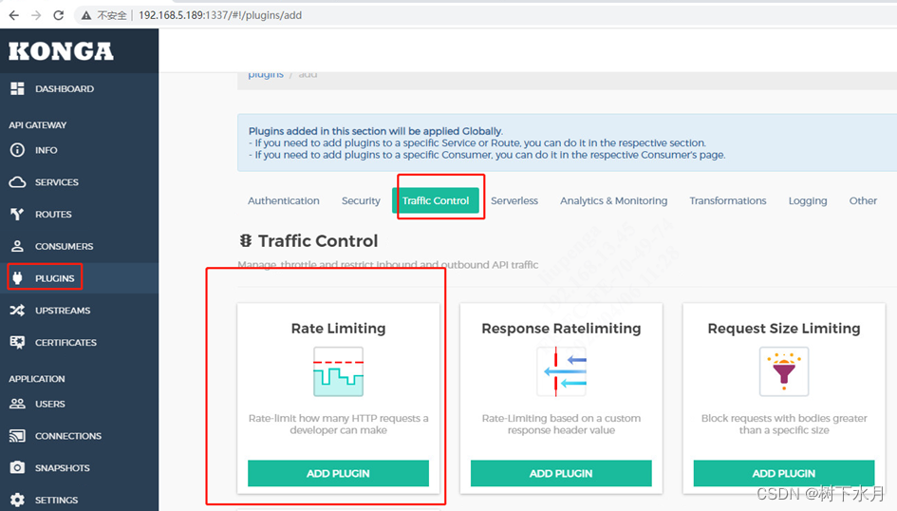Open CONNECTIONS in sidebar

[x=68, y=435]
